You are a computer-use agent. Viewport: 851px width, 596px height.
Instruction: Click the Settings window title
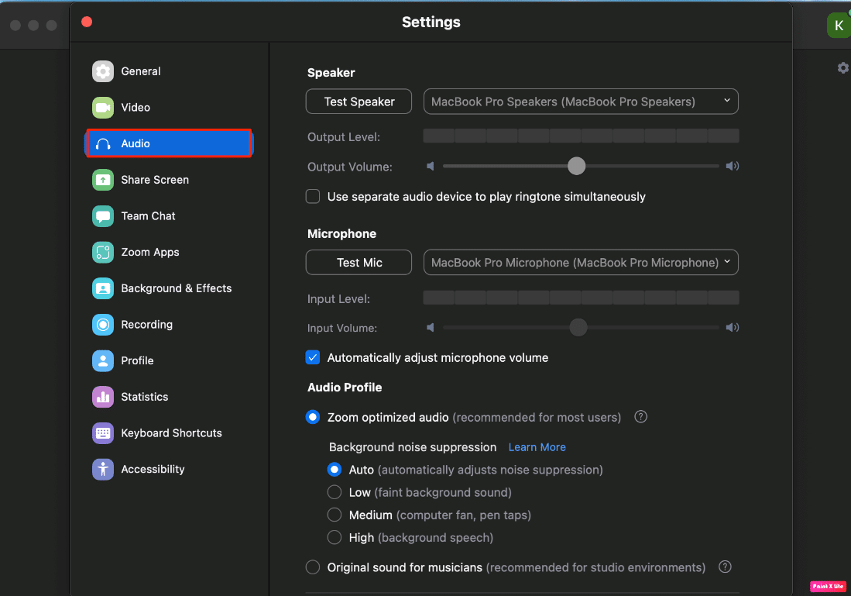click(431, 22)
